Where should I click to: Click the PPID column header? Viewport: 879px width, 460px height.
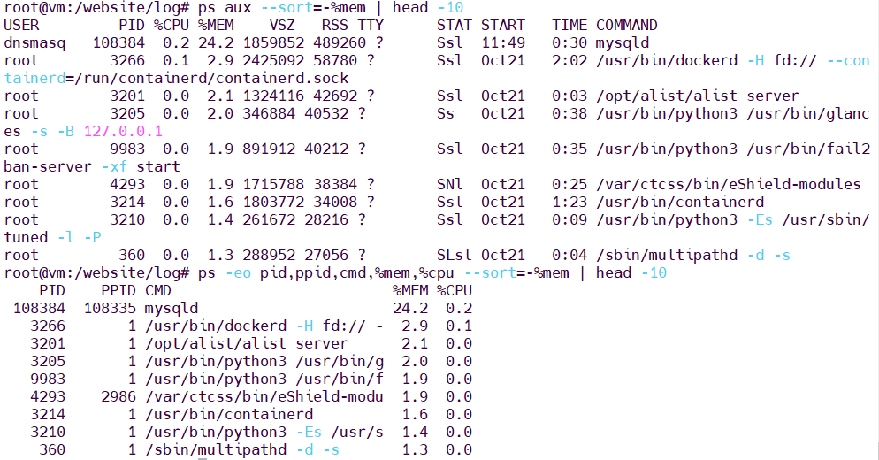click(x=118, y=290)
